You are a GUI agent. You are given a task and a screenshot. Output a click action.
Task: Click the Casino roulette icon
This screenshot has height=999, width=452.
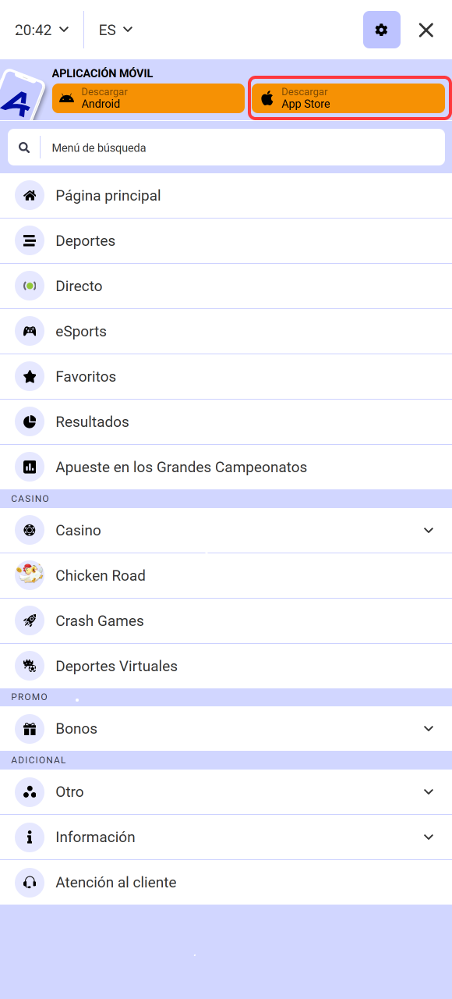point(30,530)
